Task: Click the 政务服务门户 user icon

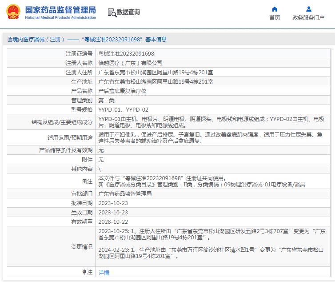Action: tap(308, 9)
